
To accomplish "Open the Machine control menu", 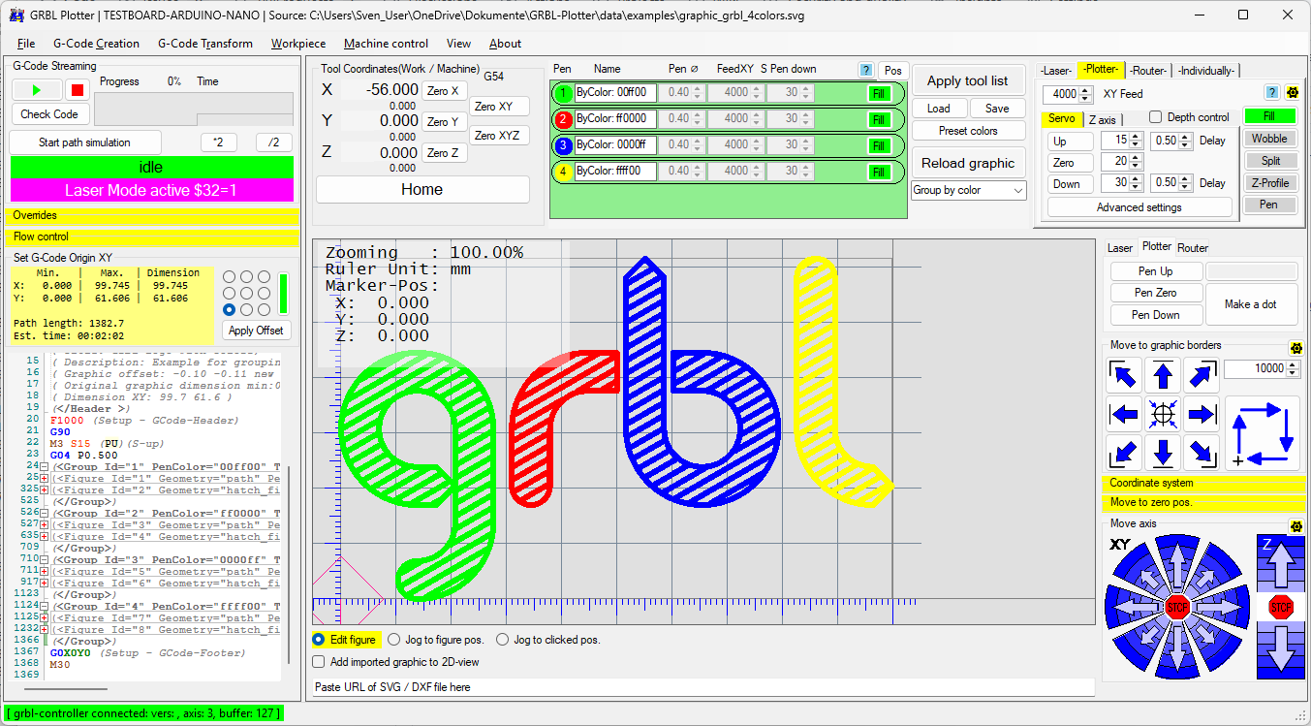I will click(x=386, y=44).
